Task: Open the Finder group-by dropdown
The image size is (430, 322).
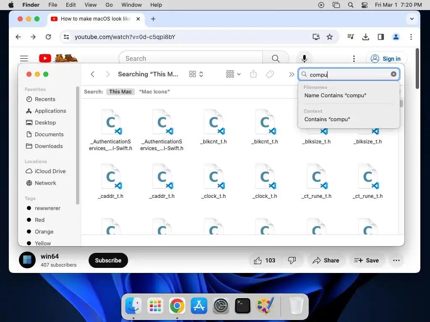Action: click(233, 74)
